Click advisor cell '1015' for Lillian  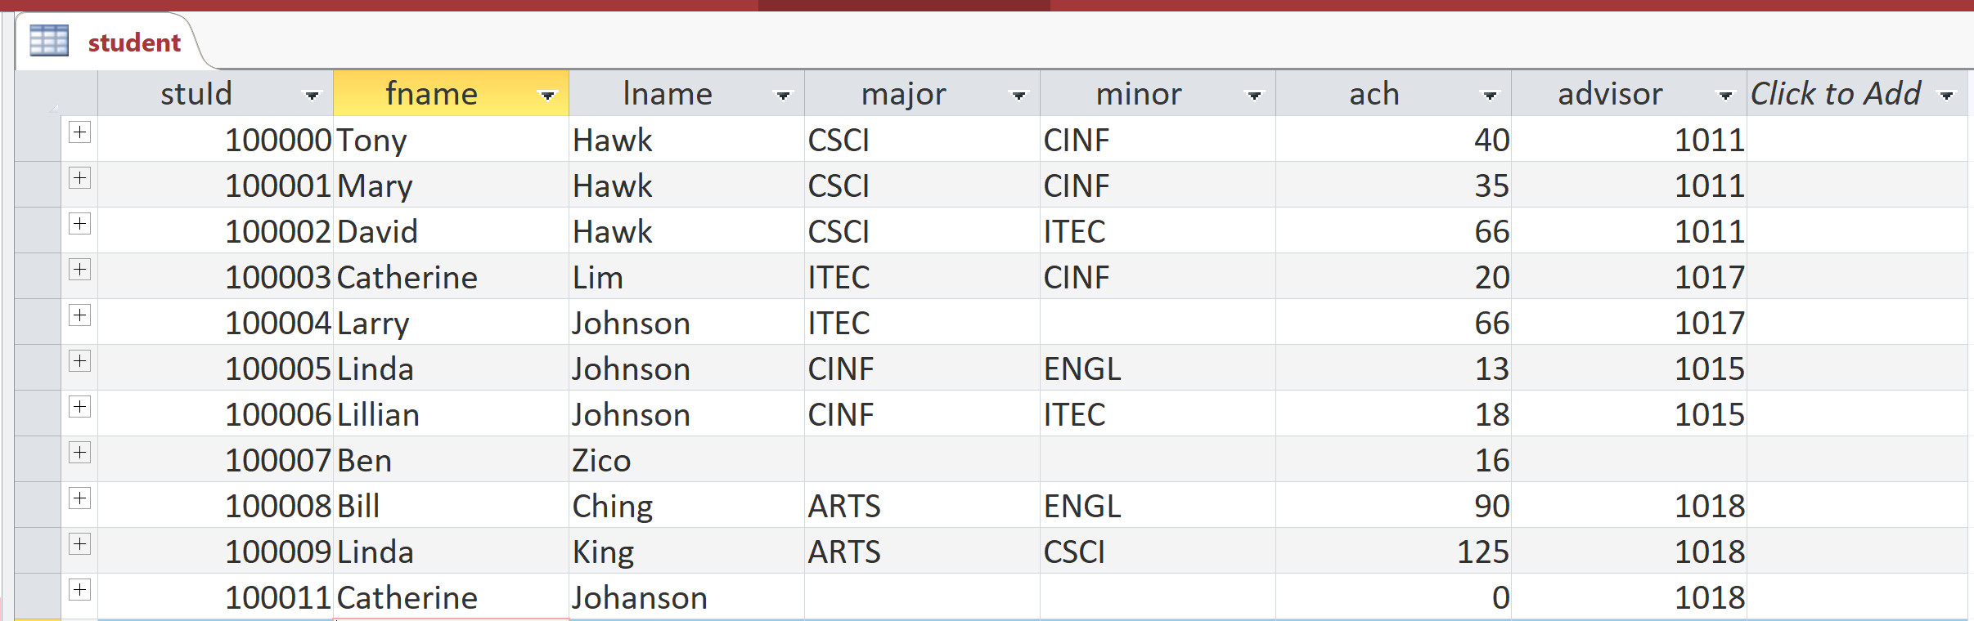1629,413
